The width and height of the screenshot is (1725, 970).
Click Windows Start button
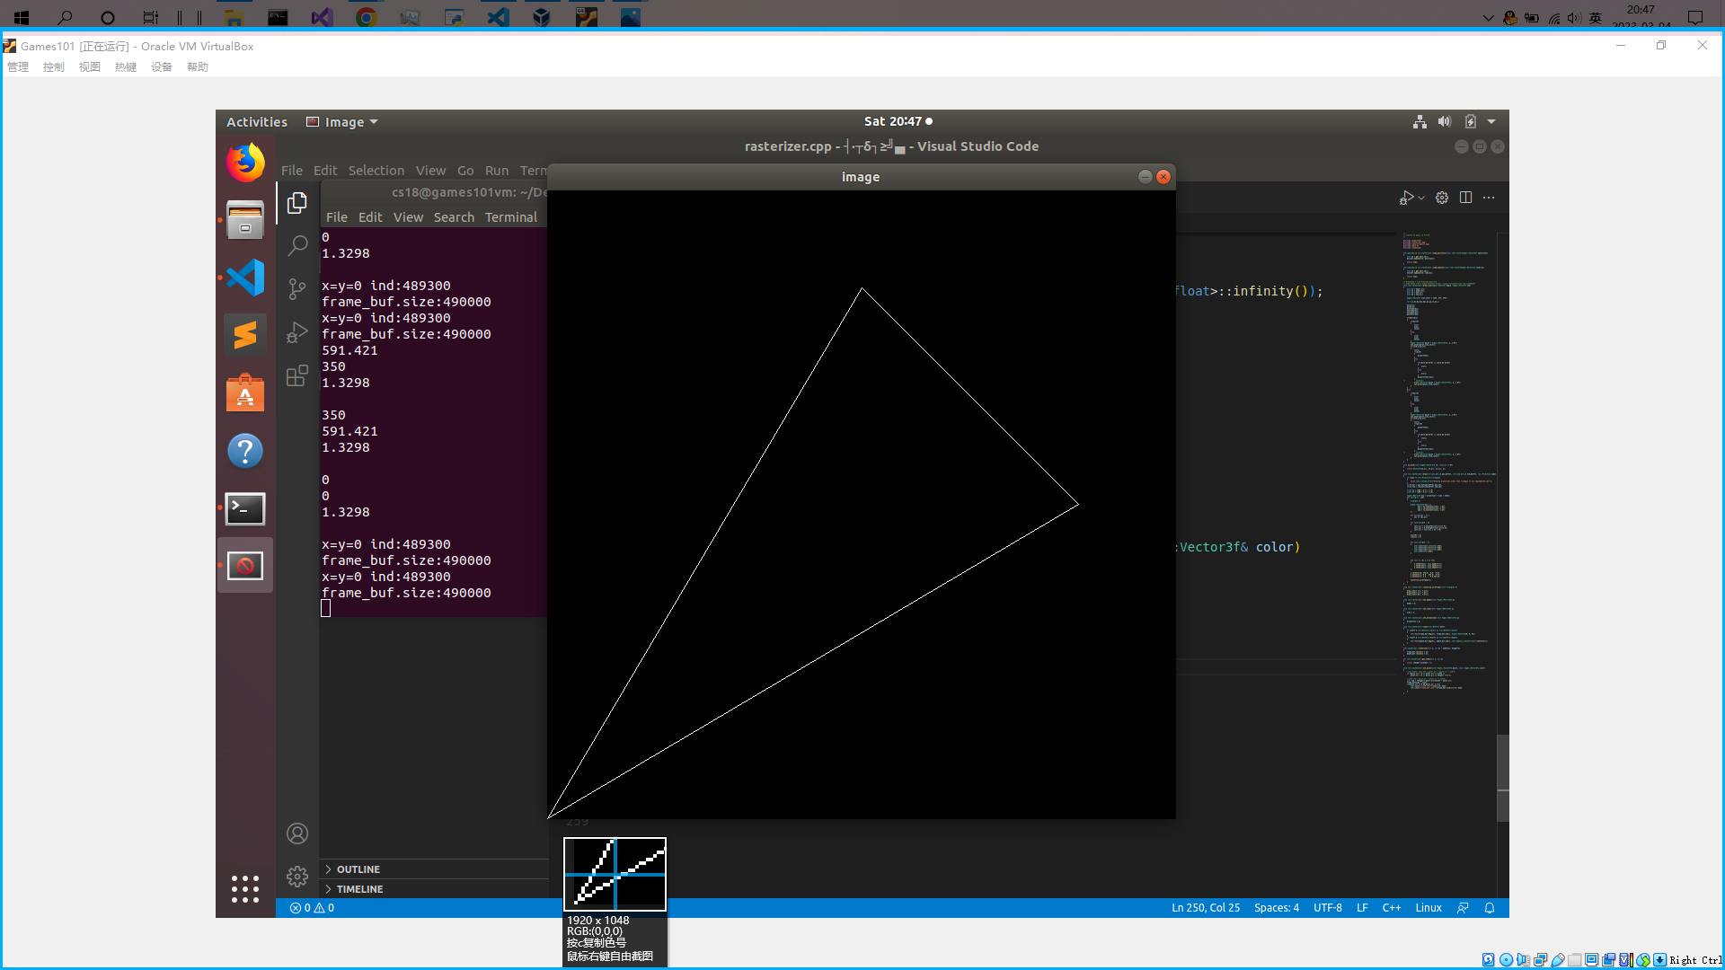click(x=22, y=17)
